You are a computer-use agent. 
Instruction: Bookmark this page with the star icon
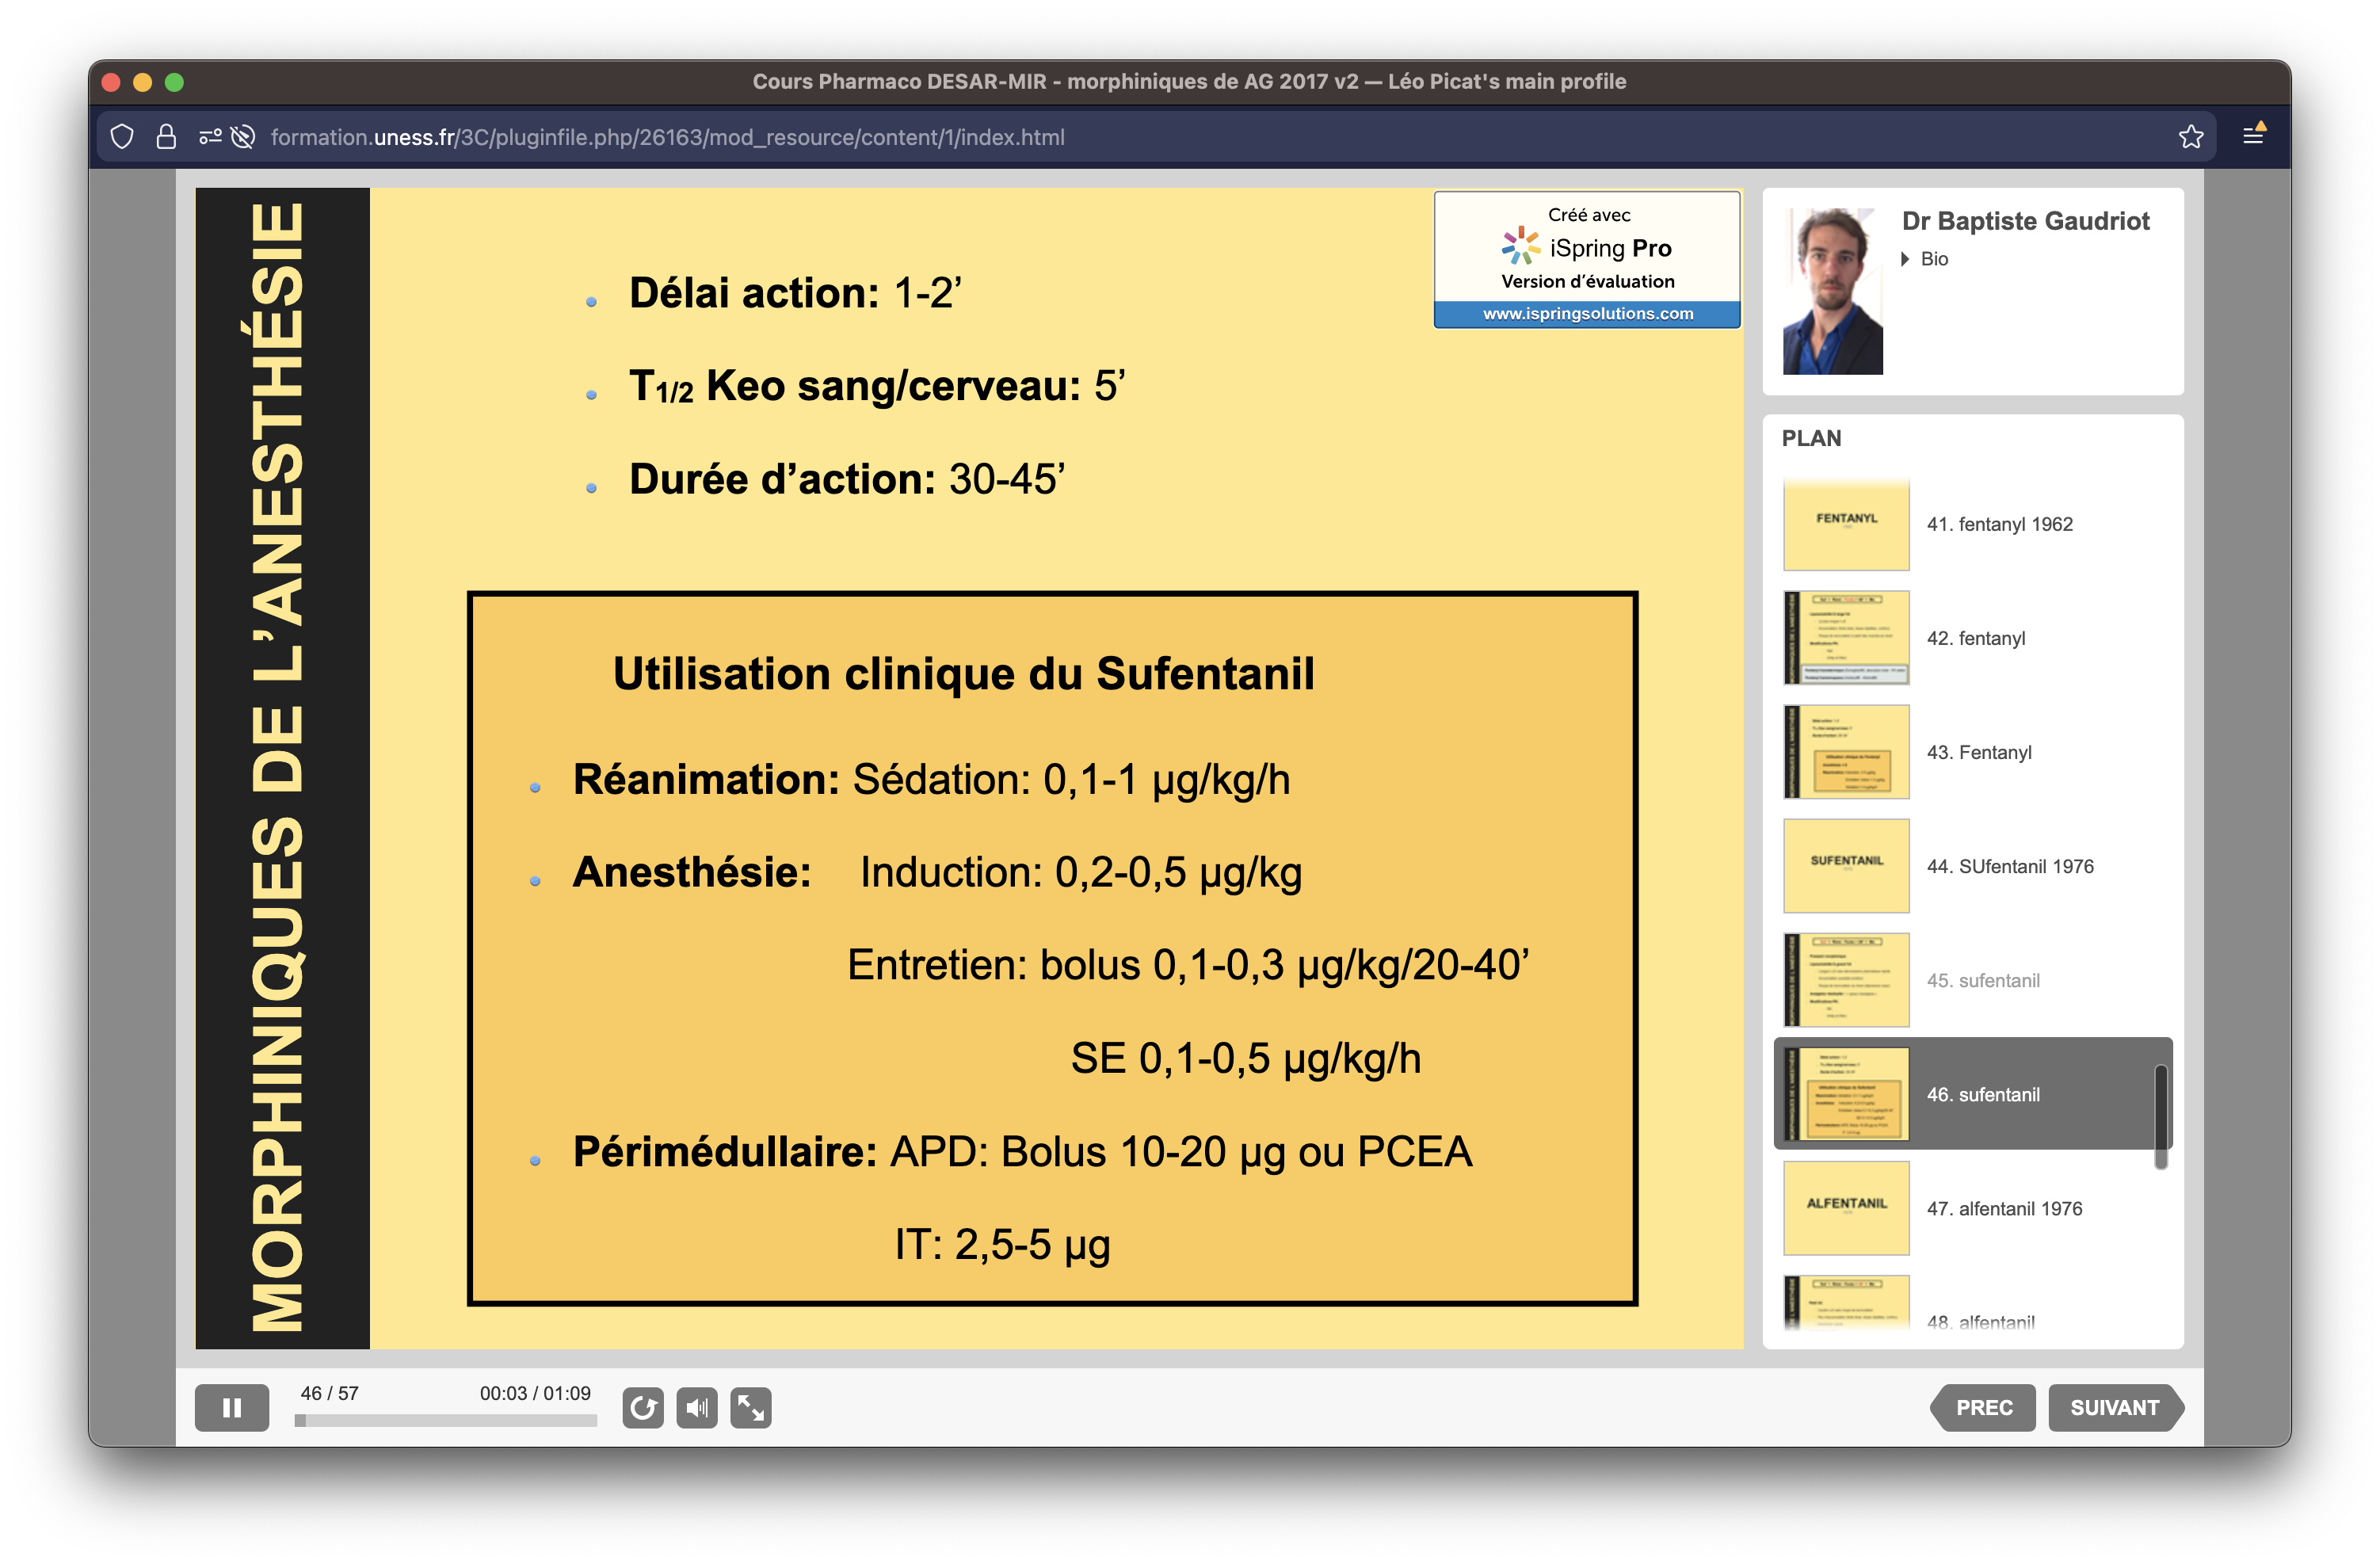[2190, 137]
